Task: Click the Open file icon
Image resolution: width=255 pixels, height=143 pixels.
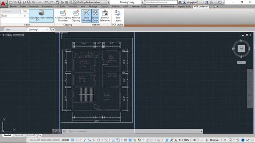Action: [15, 2]
